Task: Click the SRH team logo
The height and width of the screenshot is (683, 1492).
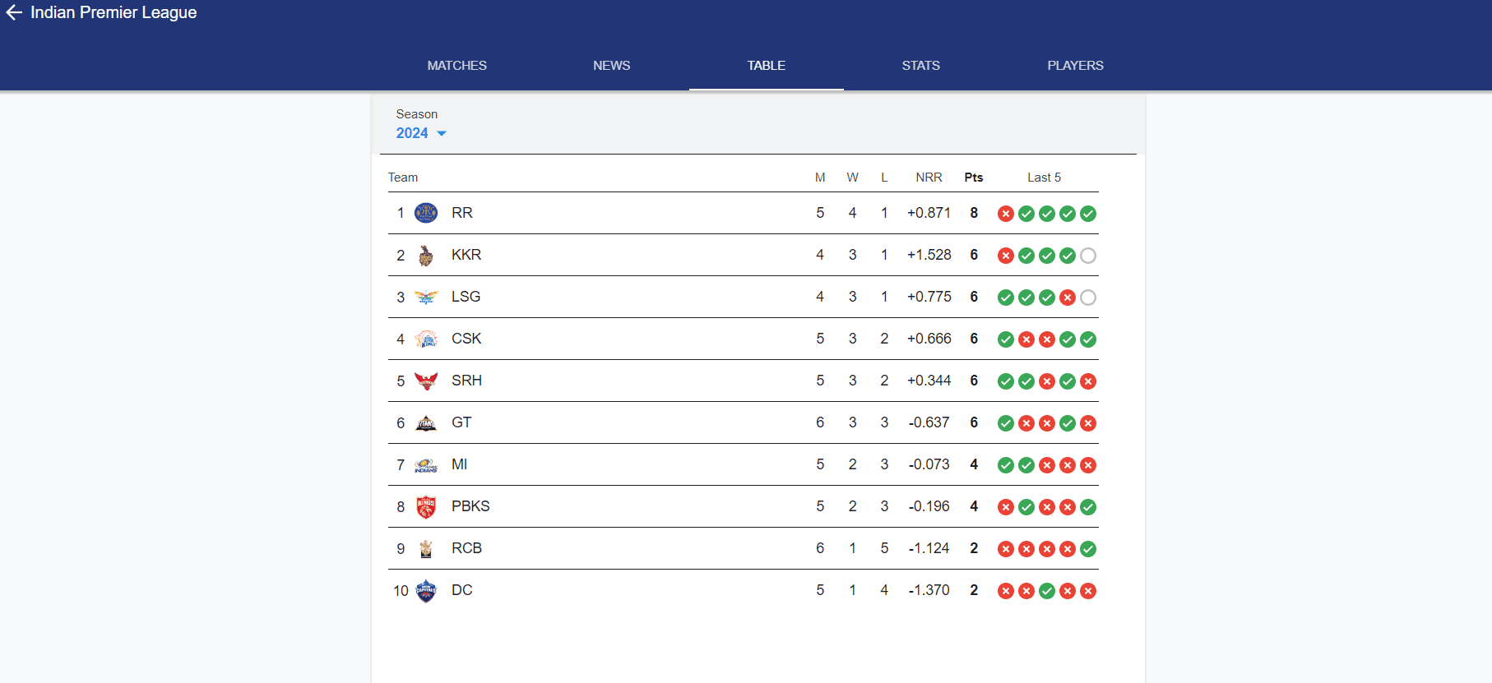Action: pos(426,381)
